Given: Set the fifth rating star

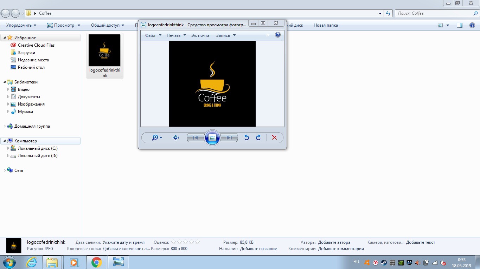Looking at the screenshot, I should pyautogui.click(x=197, y=242).
